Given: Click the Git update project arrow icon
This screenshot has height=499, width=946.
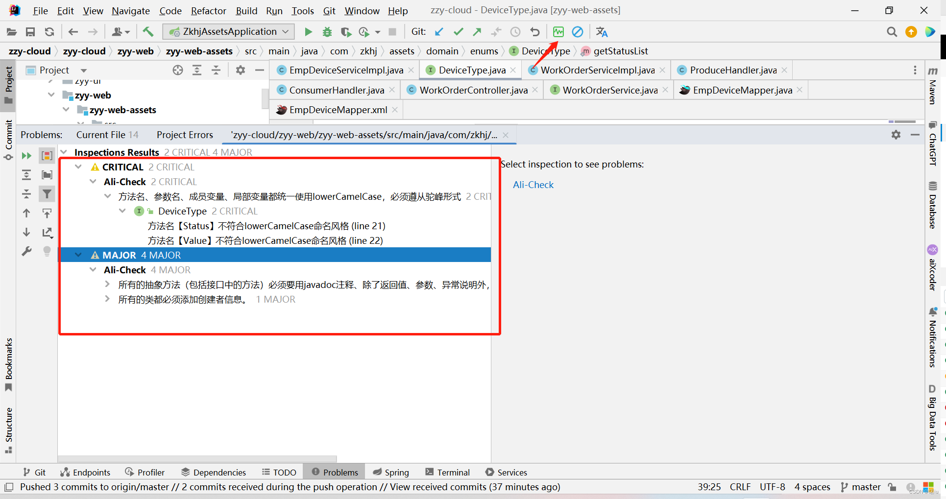Looking at the screenshot, I should (439, 32).
